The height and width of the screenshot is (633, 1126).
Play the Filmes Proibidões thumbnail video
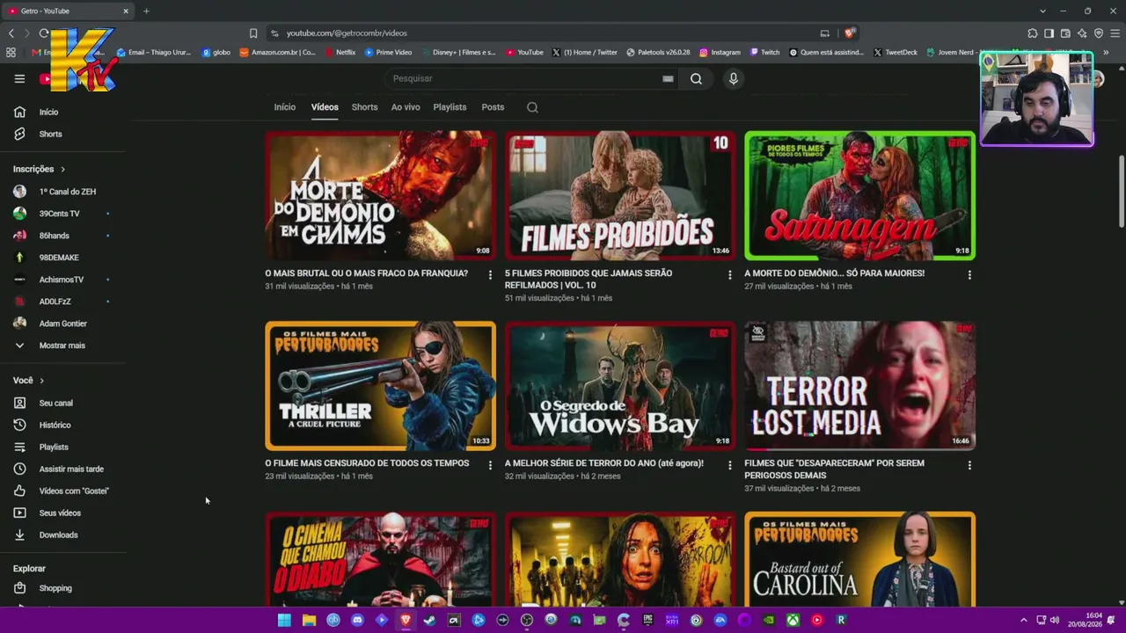[x=620, y=195]
